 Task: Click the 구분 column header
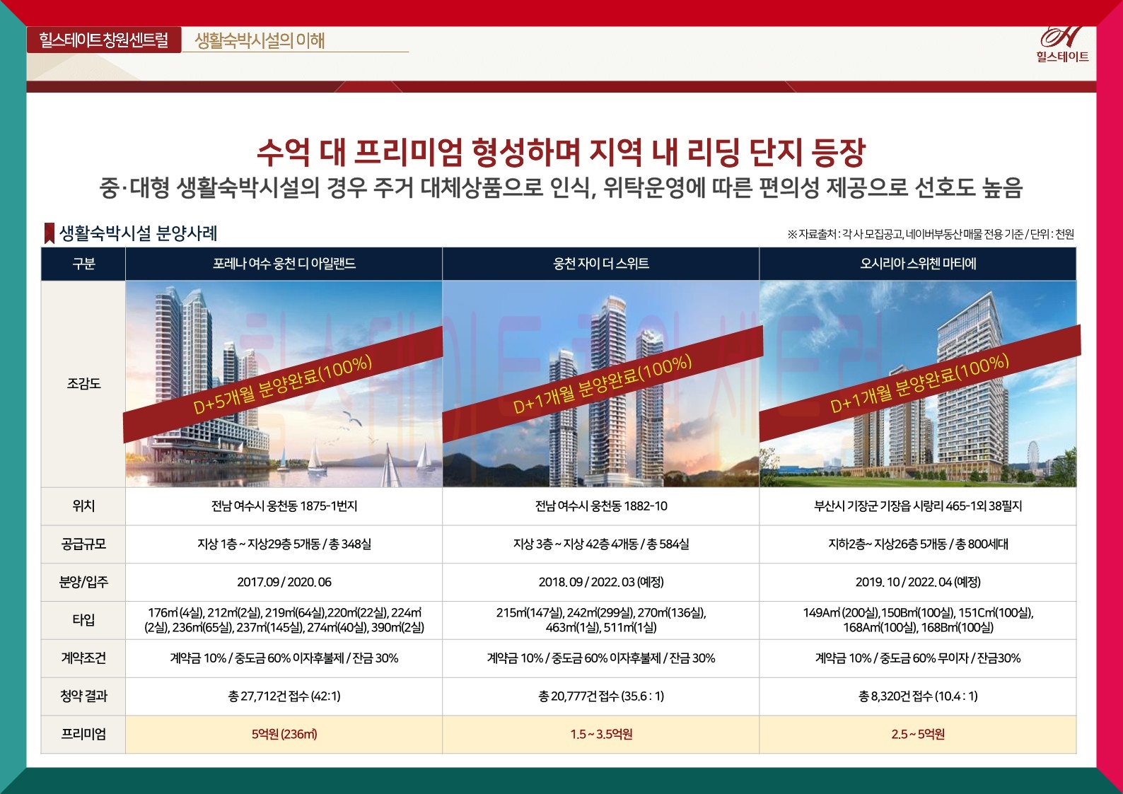[x=83, y=264]
